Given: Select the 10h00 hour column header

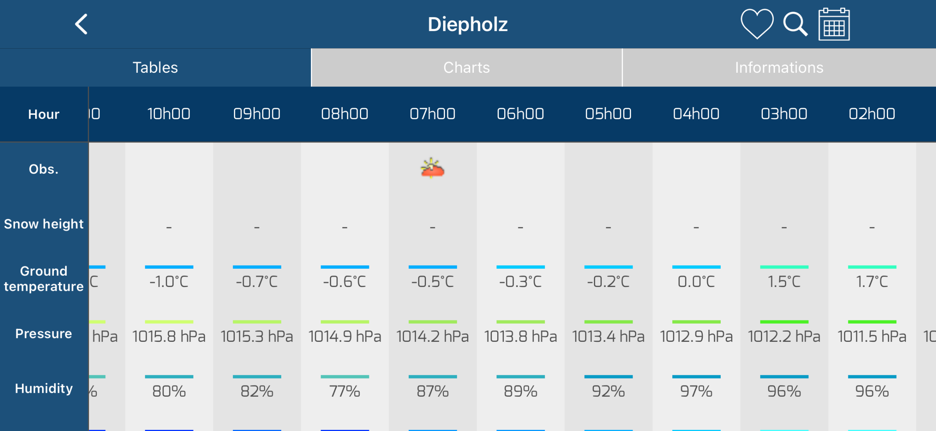Looking at the screenshot, I should [169, 114].
